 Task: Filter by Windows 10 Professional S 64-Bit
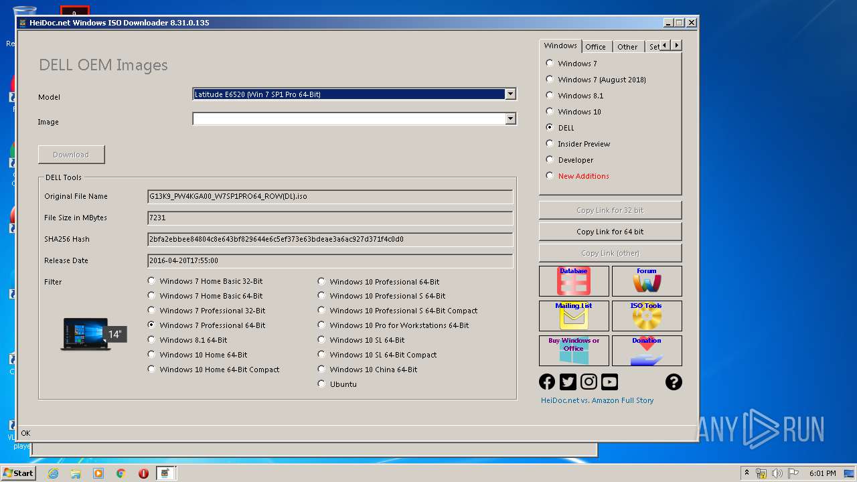tap(382, 296)
